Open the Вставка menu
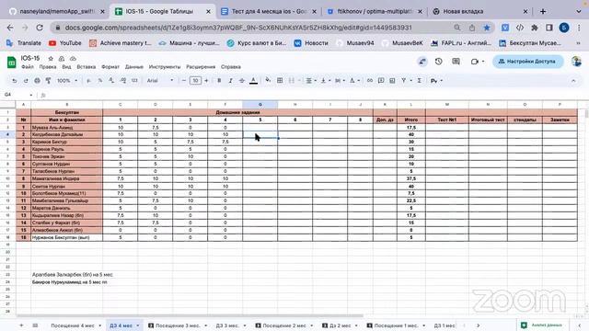This screenshot has height=331, width=589. pos(86,67)
